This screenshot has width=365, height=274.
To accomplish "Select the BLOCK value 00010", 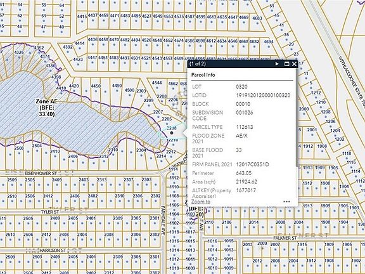I will [243, 104].
